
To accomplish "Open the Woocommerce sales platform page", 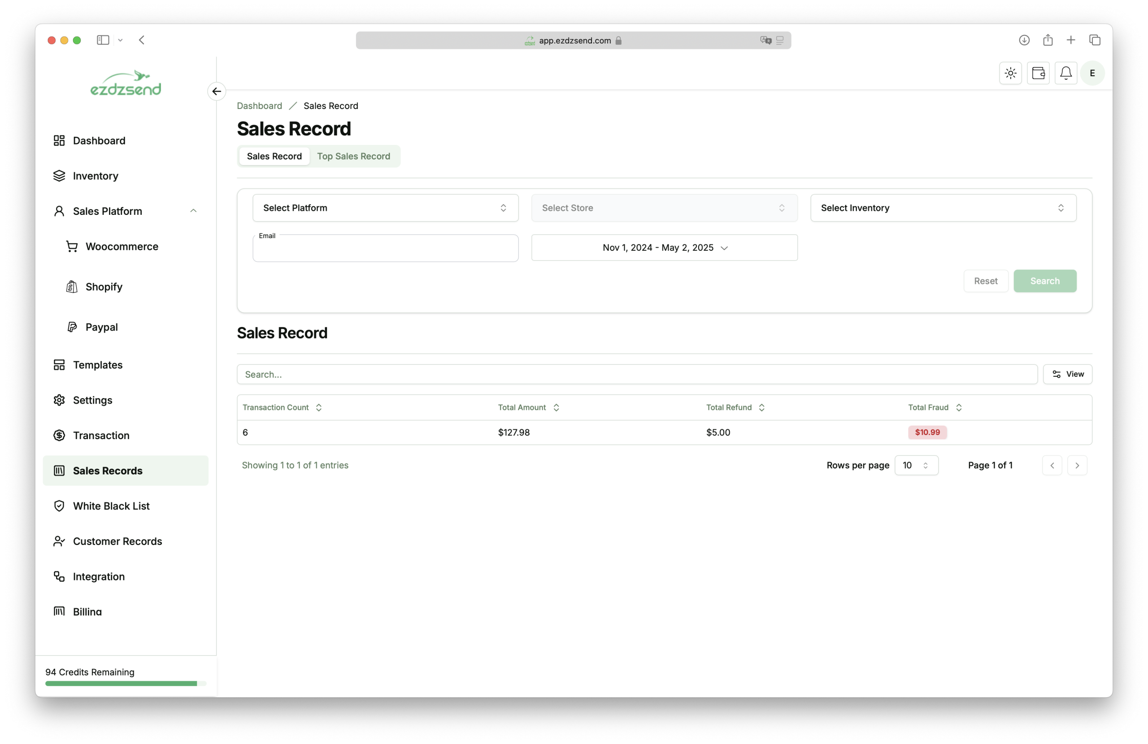I will click(x=122, y=246).
